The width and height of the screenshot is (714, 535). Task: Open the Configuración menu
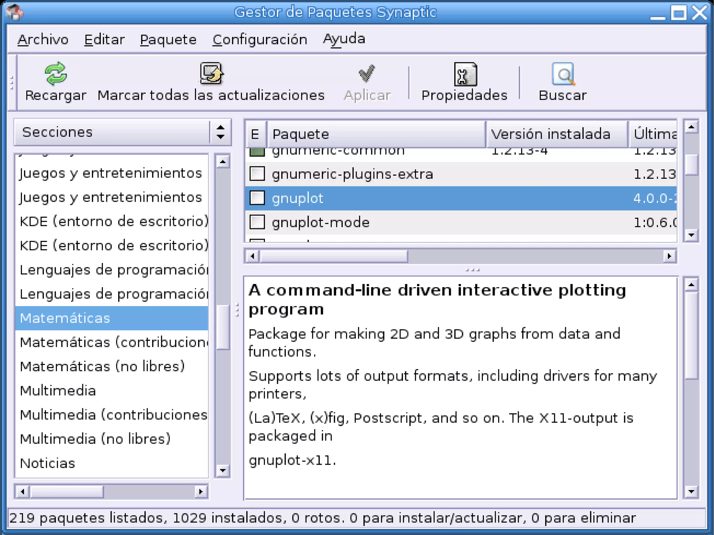click(x=260, y=39)
